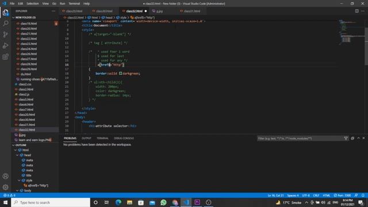
Task: Switch to the OUTPUT panel tab
Action: pyautogui.click(x=86, y=138)
